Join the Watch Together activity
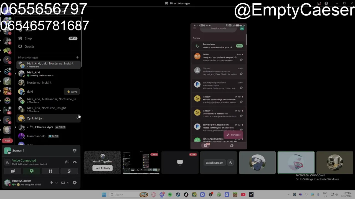The width and height of the screenshot is (355, 199). pos(102,168)
